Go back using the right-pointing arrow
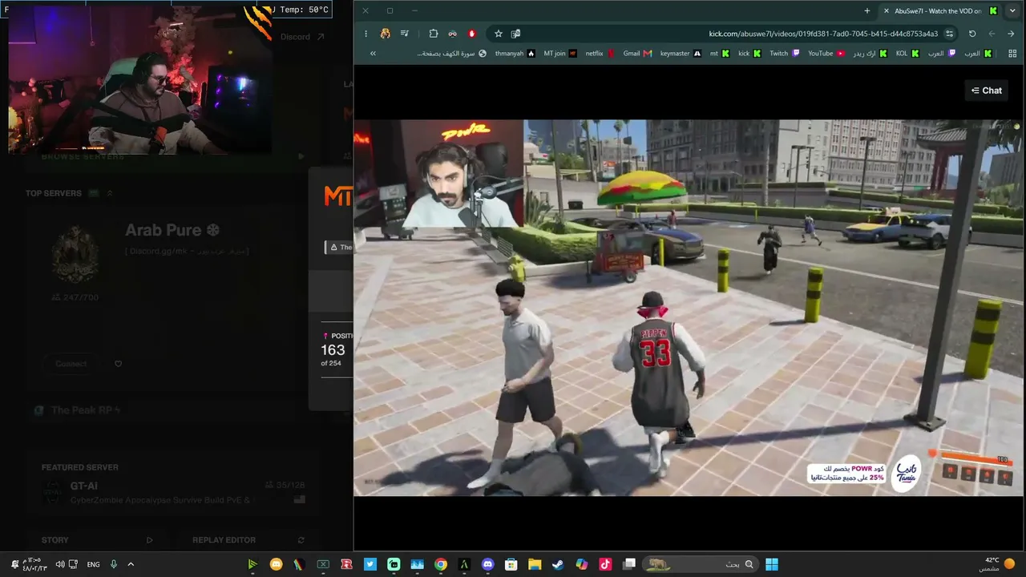 tap(1011, 34)
